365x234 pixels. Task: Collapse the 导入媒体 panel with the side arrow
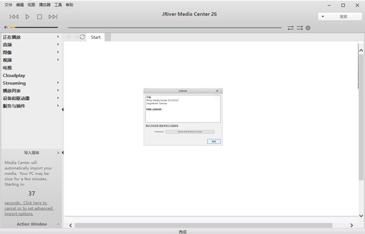coord(63,152)
